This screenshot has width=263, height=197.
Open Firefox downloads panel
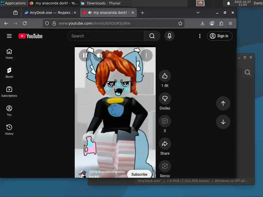click(202, 23)
